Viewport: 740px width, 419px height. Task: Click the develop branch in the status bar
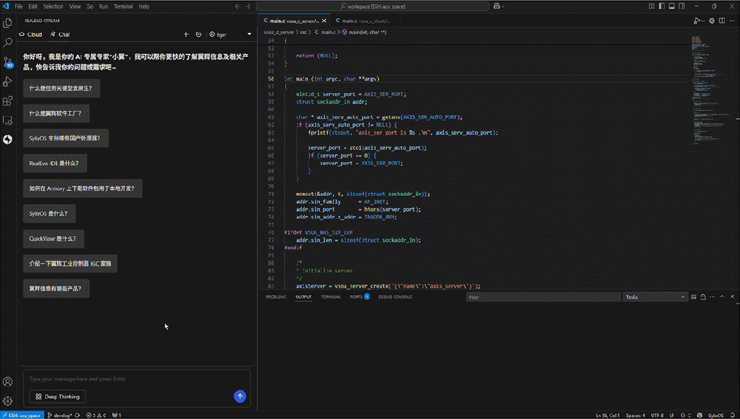[x=60, y=415]
